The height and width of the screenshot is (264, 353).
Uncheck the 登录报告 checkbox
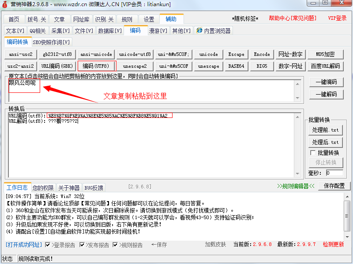(48, 245)
